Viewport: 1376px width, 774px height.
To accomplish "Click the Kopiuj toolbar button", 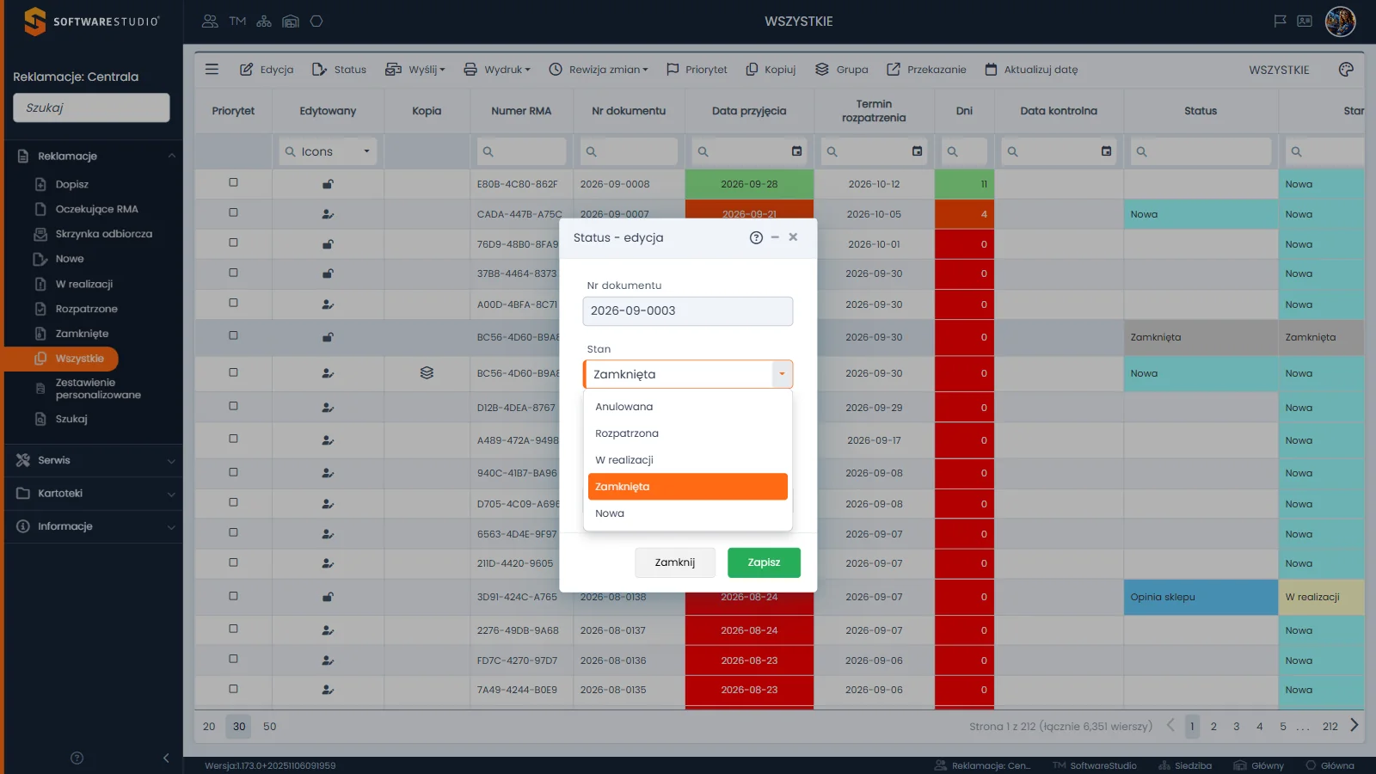I will coord(771,70).
